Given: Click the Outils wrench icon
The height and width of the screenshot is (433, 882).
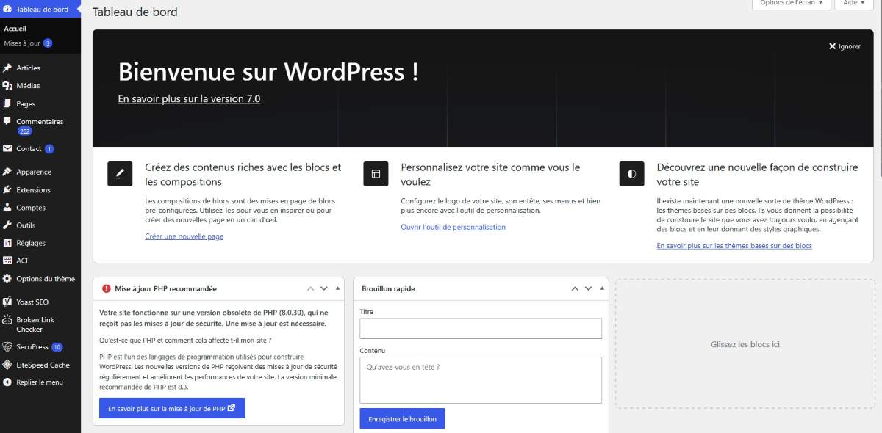Looking at the screenshot, I should click(x=7, y=225).
